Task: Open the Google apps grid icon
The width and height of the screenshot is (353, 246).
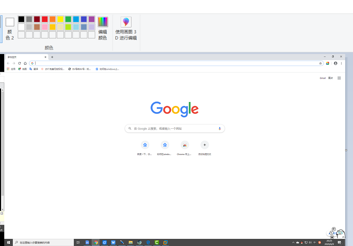Action: [339, 78]
